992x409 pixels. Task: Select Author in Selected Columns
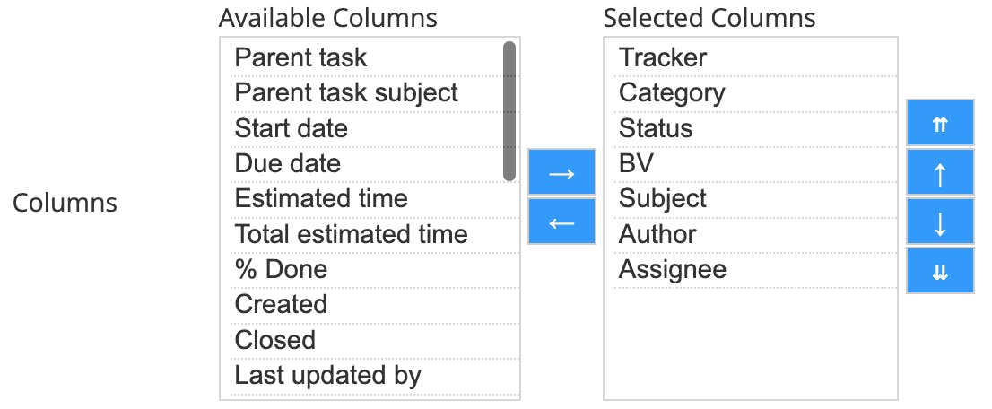point(657,235)
